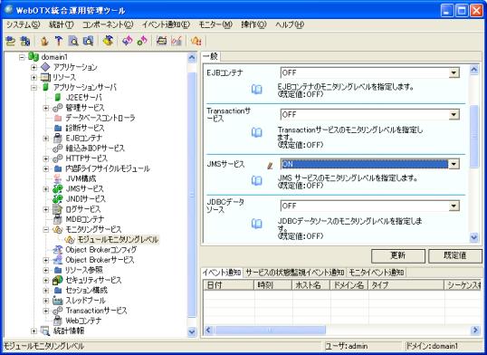The image size is (487, 355).
Task: Select ログサービス tree item
Action: pyautogui.click(x=83, y=209)
